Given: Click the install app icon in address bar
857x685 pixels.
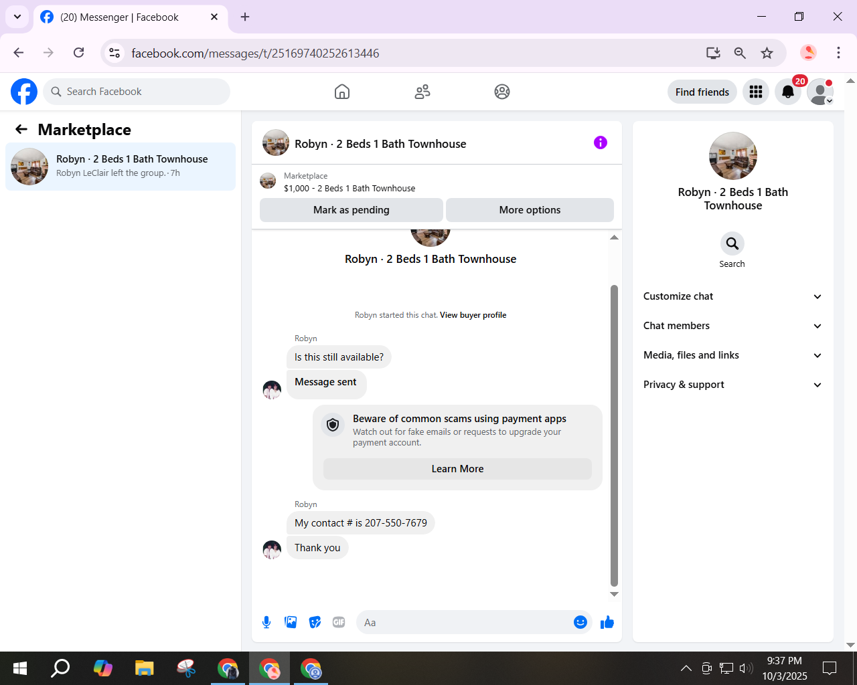Looking at the screenshot, I should [x=713, y=53].
